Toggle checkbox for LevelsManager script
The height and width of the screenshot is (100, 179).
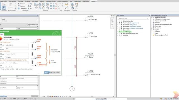120,32
